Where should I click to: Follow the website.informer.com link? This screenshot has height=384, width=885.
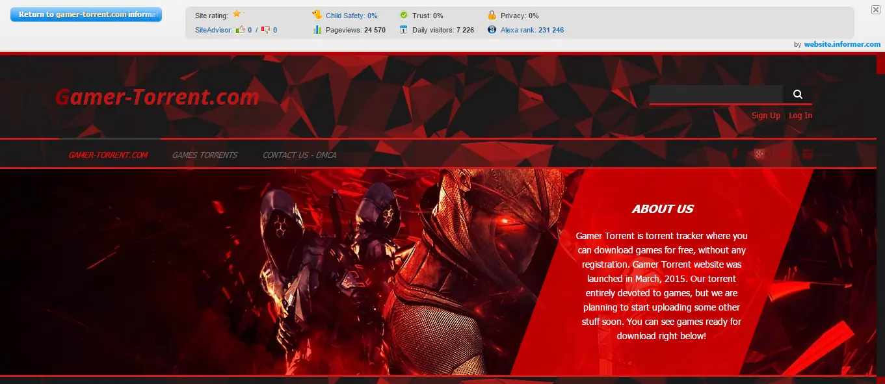842,44
